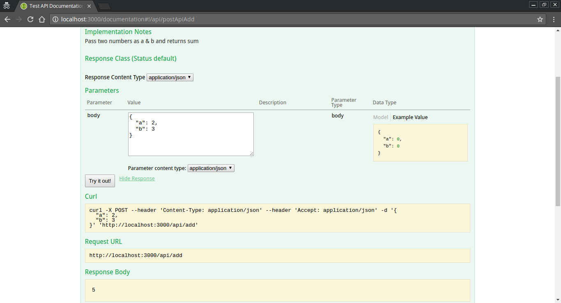Click the Try it out! button

pos(100,181)
